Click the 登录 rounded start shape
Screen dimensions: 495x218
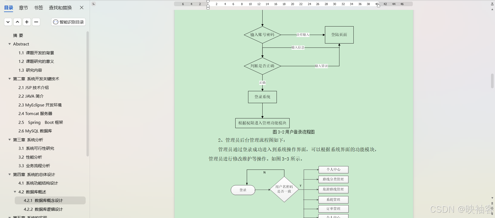(x=243, y=190)
